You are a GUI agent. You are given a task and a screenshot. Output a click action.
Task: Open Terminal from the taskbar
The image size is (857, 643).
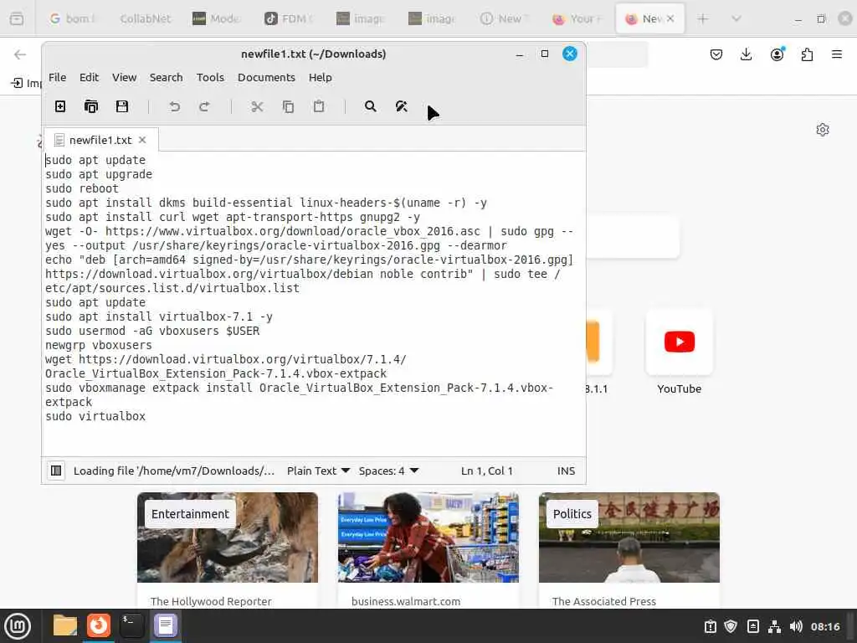131,625
